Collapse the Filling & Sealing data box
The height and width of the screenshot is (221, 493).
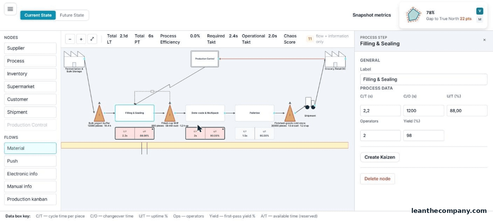[x=152, y=129]
